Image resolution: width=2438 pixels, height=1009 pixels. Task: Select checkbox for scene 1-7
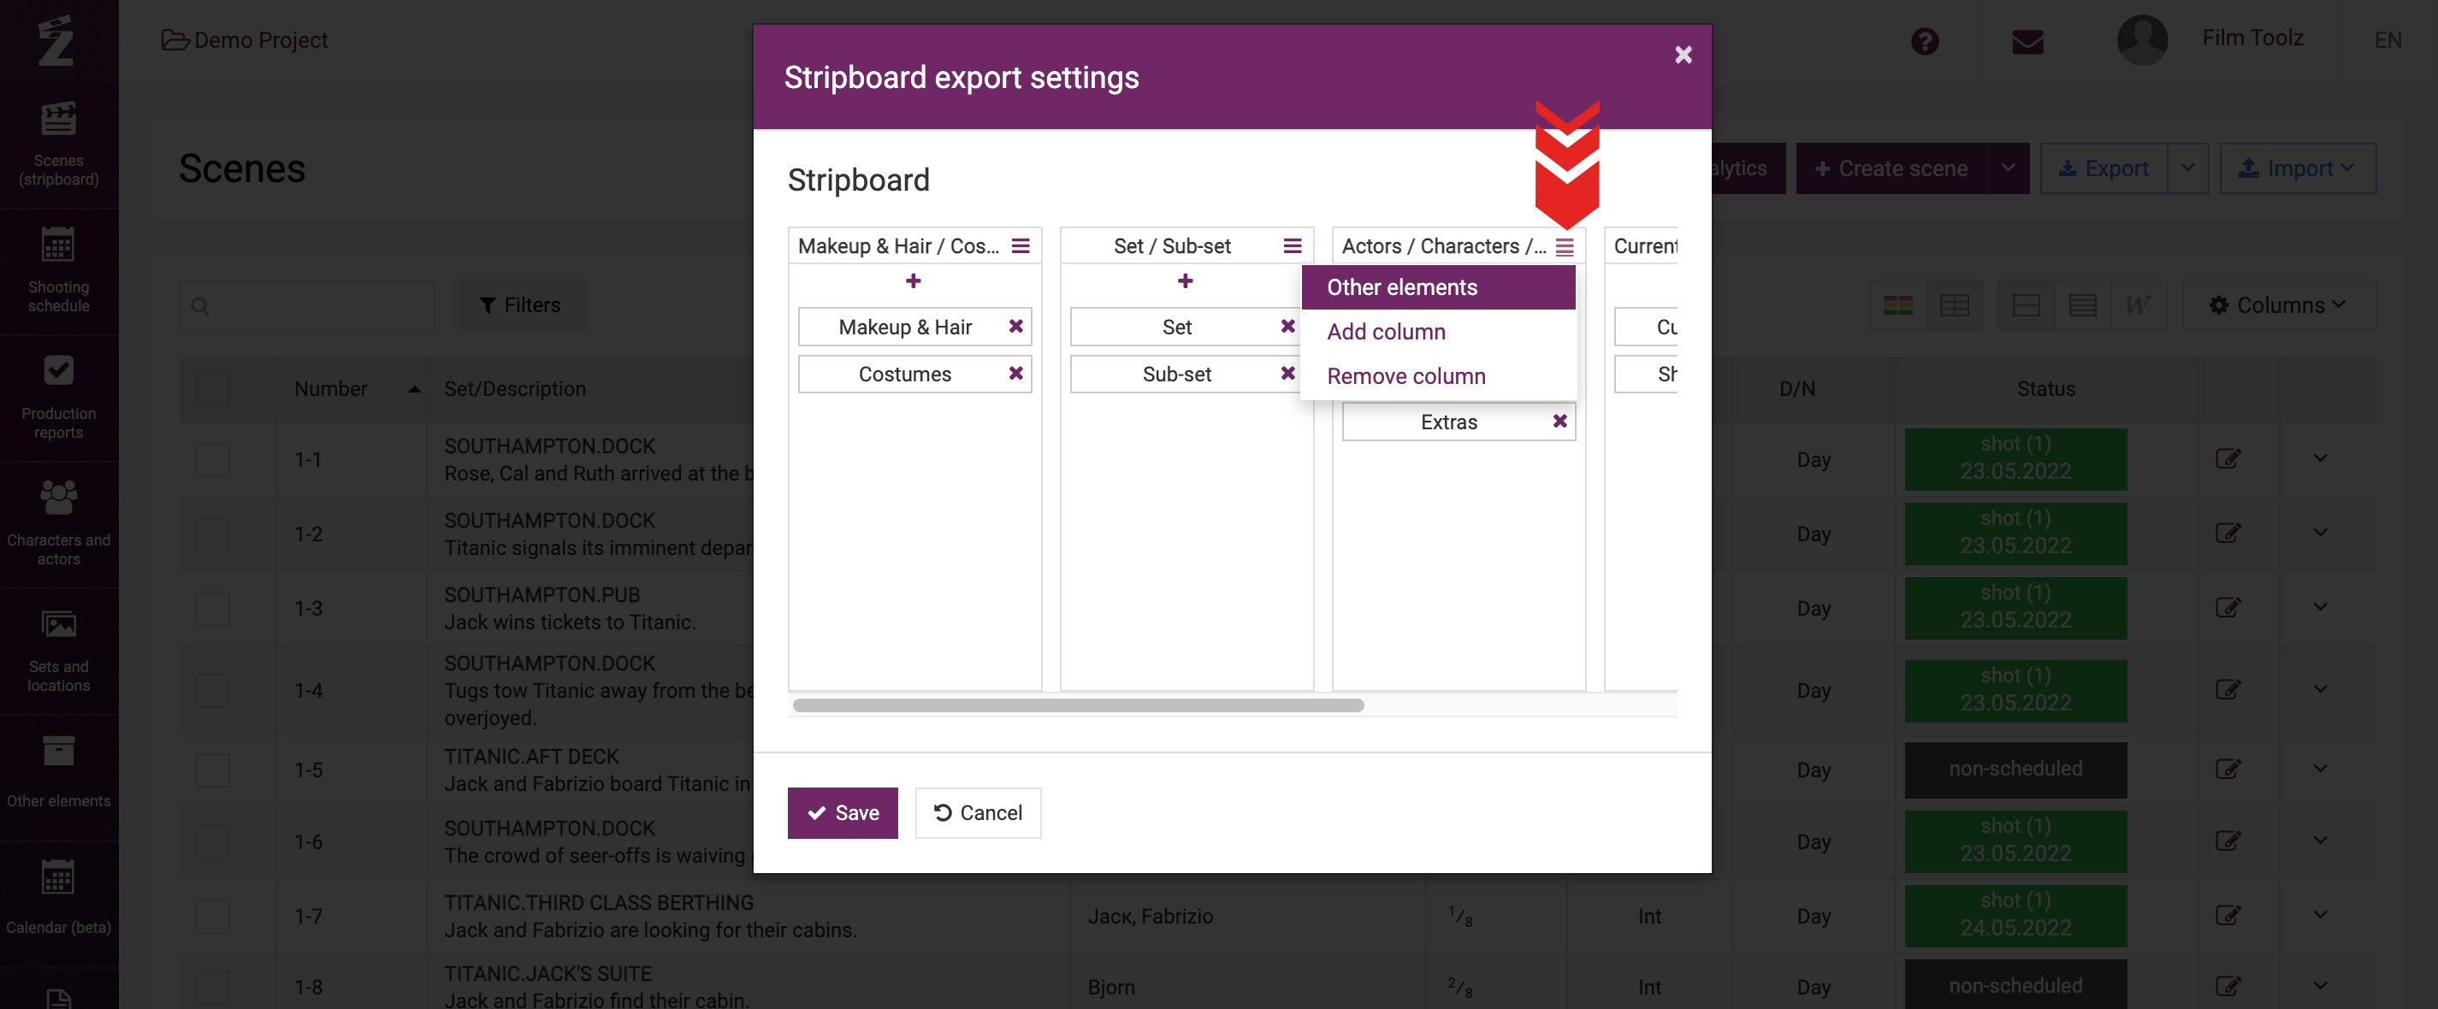213,916
